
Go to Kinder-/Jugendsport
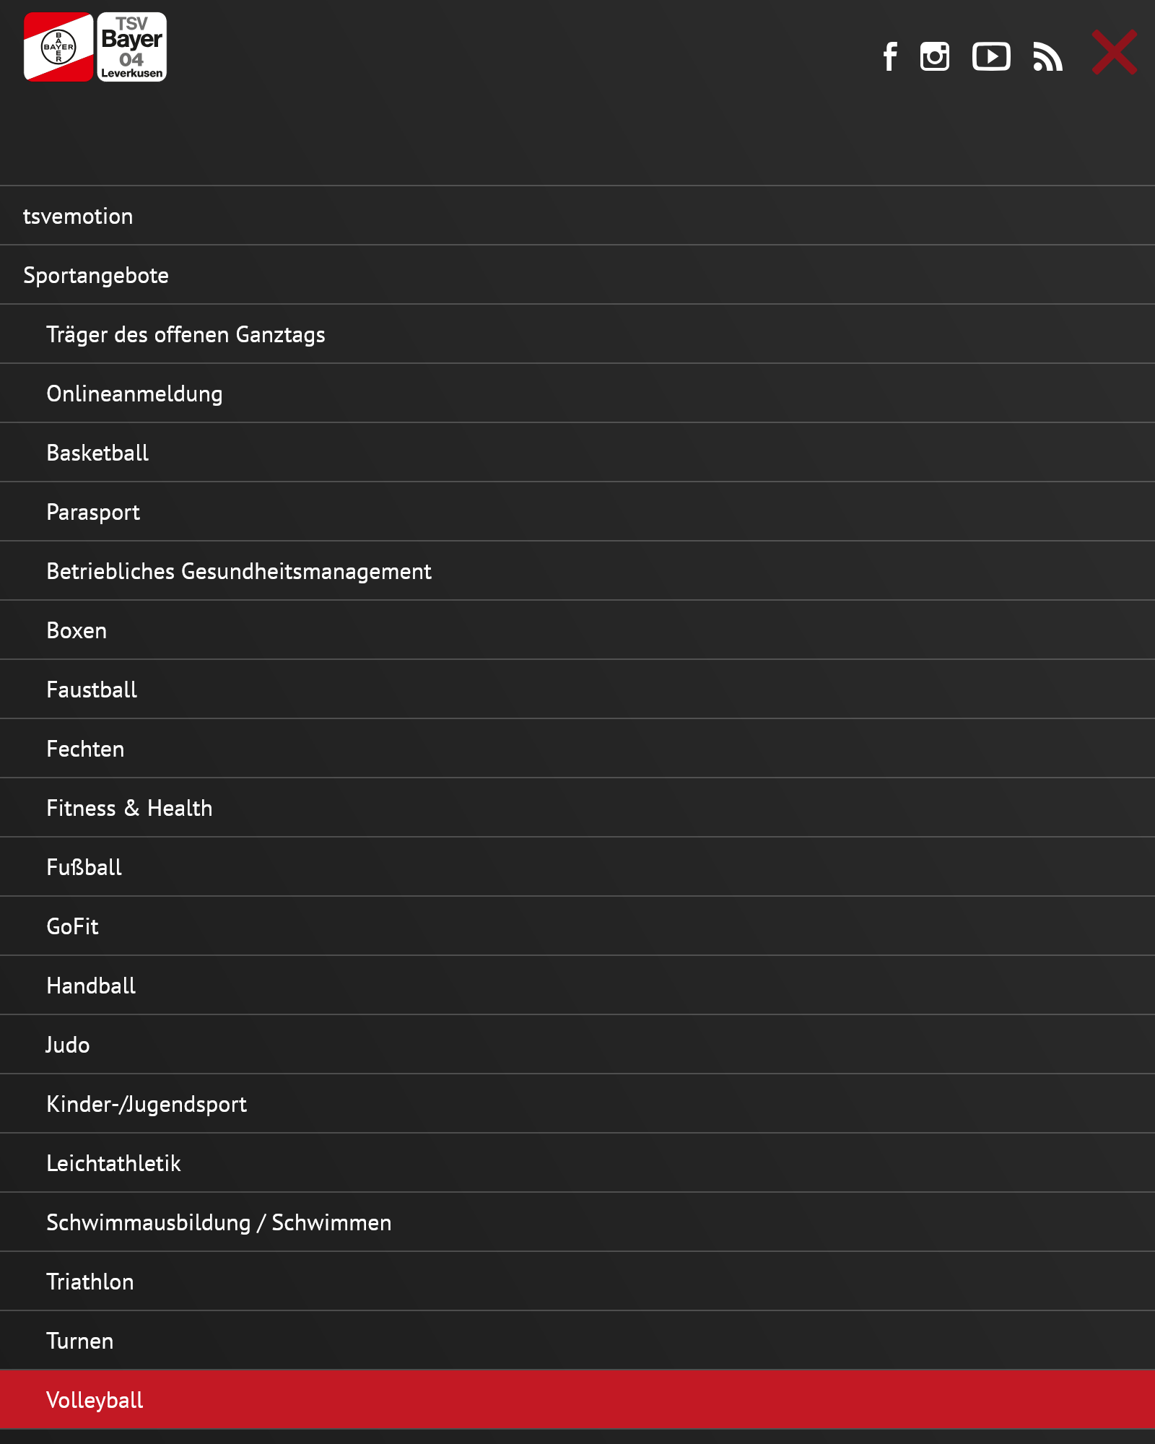pyautogui.click(x=147, y=1104)
